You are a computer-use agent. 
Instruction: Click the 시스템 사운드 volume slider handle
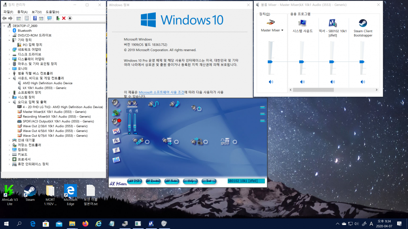point(302,62)
